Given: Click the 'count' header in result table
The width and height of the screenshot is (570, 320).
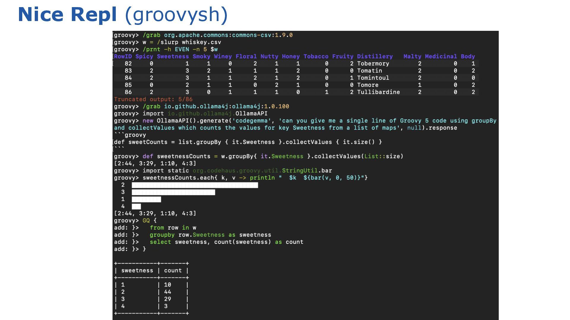Looking at the screenshot, I should pos(173,271).
